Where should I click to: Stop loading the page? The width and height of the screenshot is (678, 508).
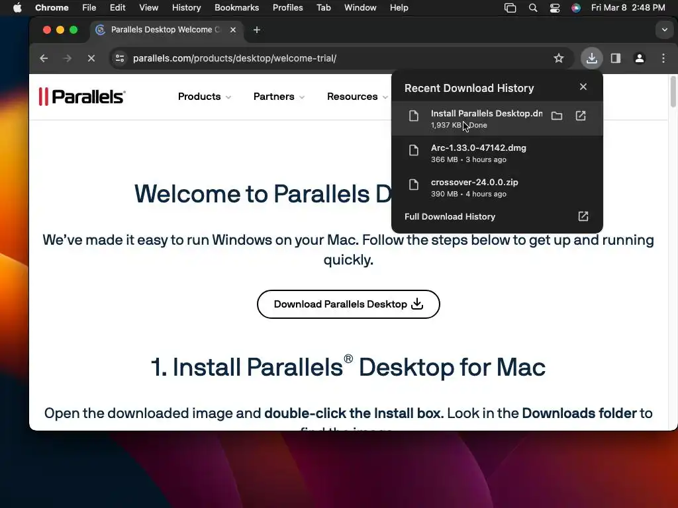coord(91,58)
